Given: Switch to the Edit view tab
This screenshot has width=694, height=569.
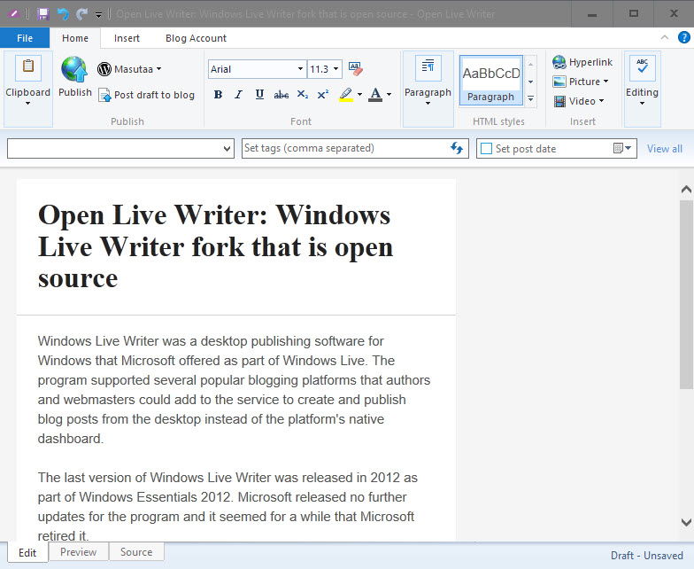Looking at the screenshot, I should pyautogui.click(x=27, y=553).
